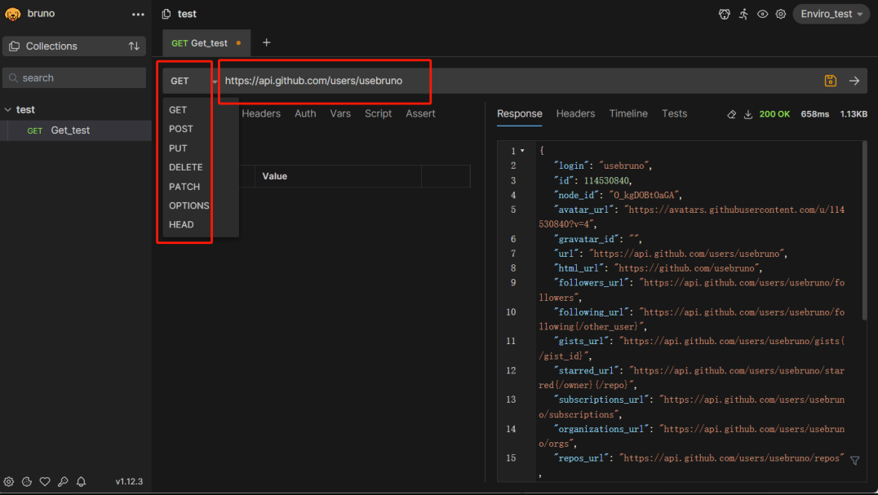Click the Collections button

coord(74,46)
